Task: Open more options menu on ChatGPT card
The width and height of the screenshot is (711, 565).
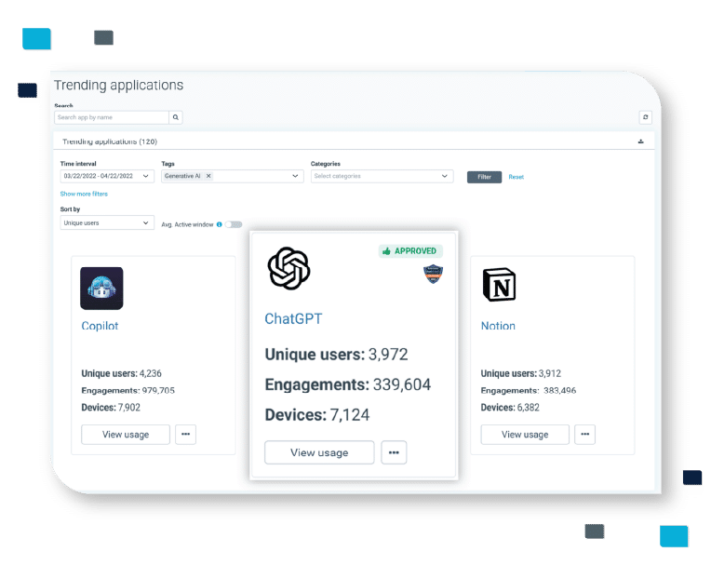Action: [x=394, y=452]
